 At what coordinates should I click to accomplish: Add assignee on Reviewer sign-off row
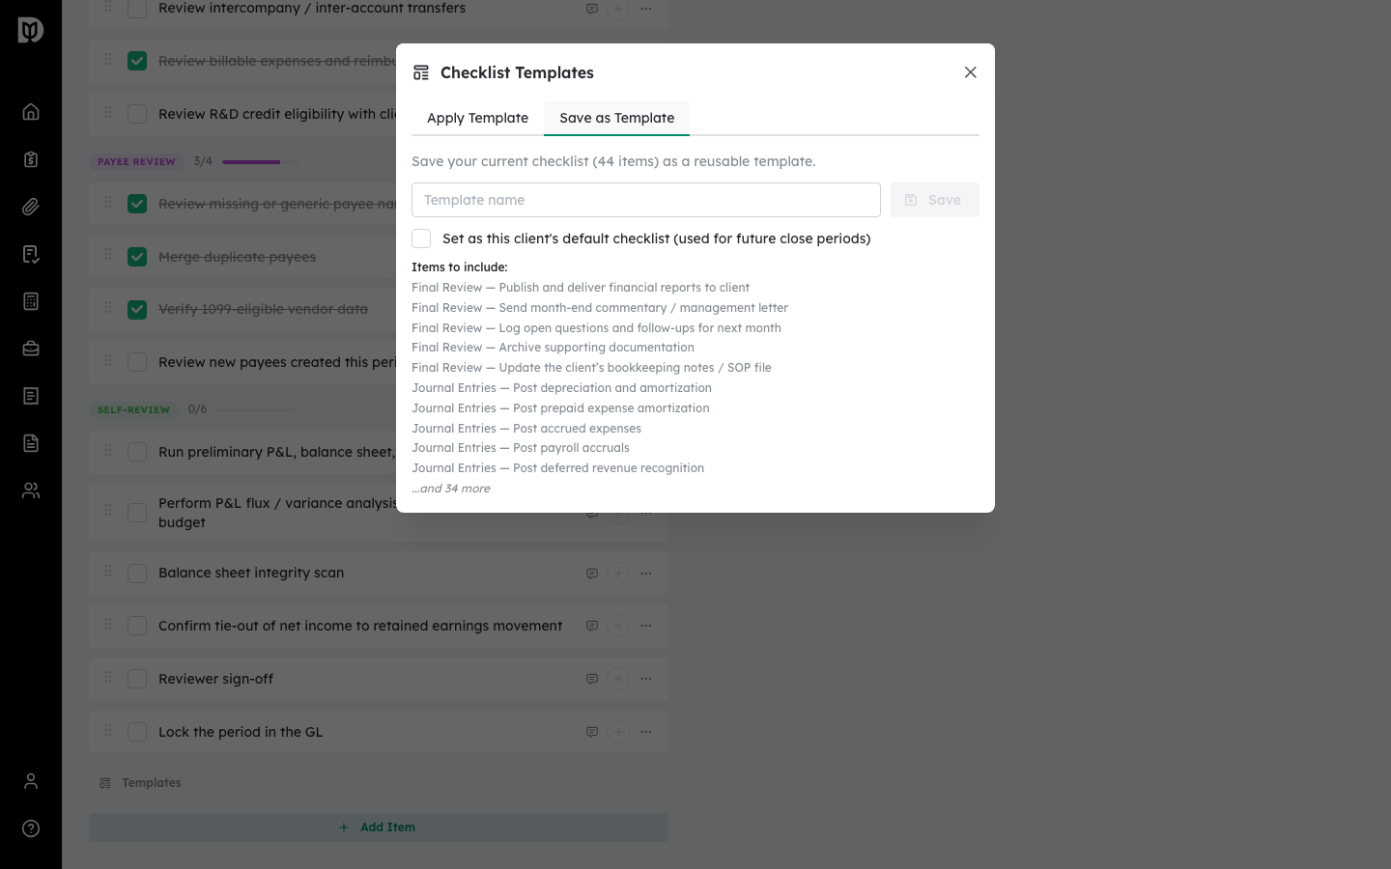[618, 679]
